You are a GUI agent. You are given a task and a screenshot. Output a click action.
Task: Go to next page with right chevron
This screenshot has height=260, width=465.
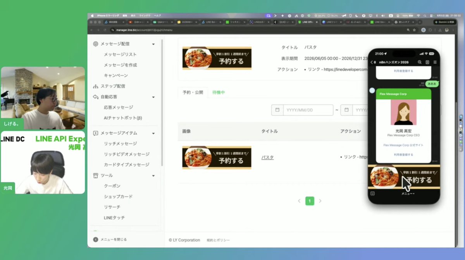coord(320,201)
